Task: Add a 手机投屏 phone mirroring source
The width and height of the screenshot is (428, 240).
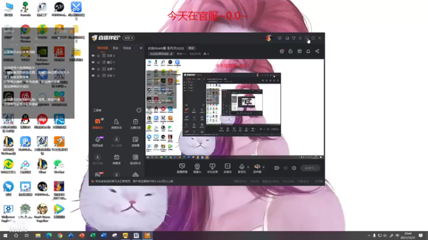Action: click(x=212, y=168)
